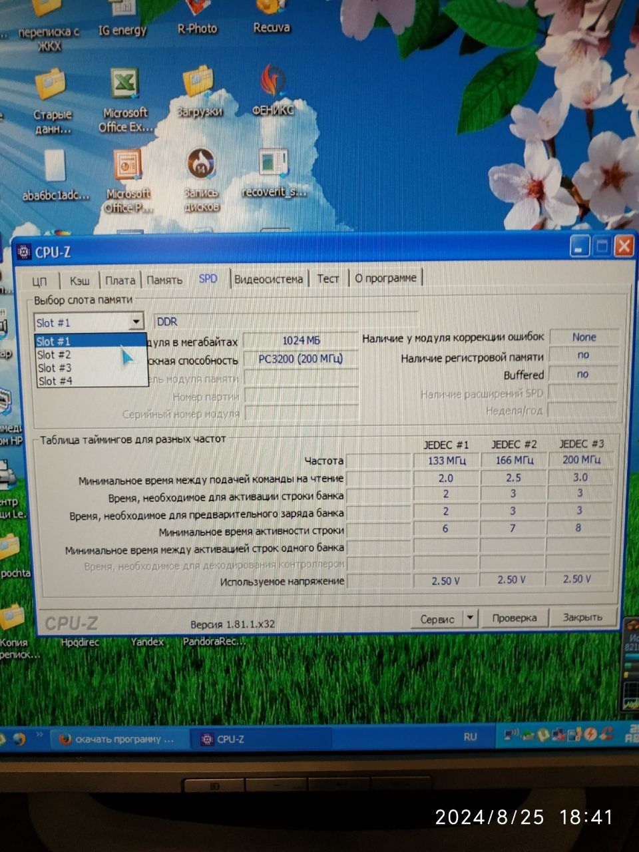Click the Версия 1.81.1.x32 version text
Image resolution: width=639 pixels, height=852 pixels.
click(x=232, y=624)
